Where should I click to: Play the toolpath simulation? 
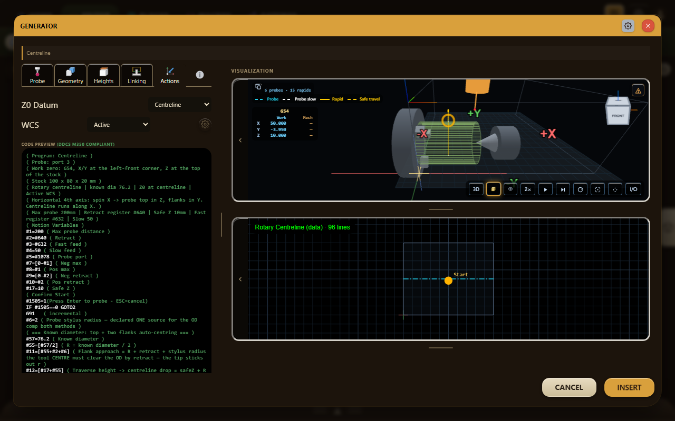pos(545,189)
